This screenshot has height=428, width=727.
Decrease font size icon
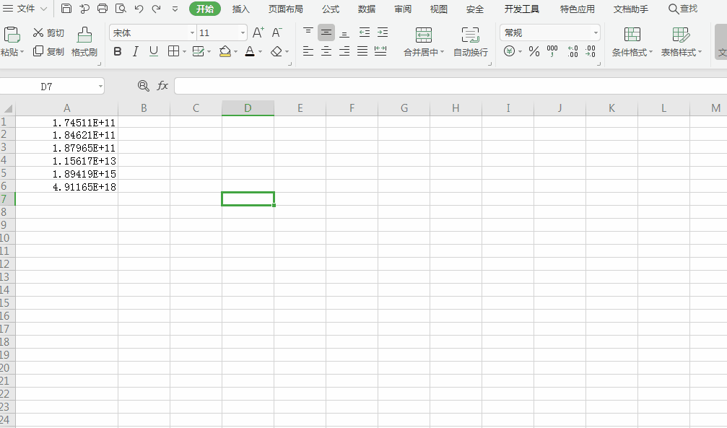point(277,32)
